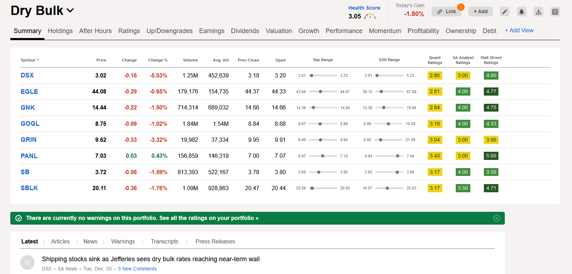Select the Dividends tab
572x274 pixels.
[x=245, y=31]
